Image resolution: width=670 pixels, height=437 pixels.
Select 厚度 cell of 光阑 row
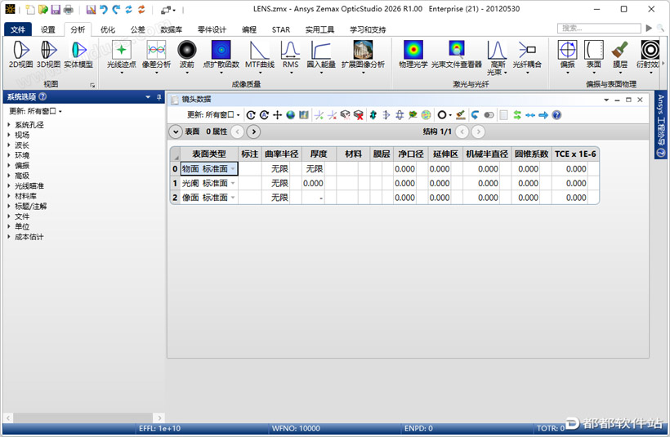pos(313,183)
